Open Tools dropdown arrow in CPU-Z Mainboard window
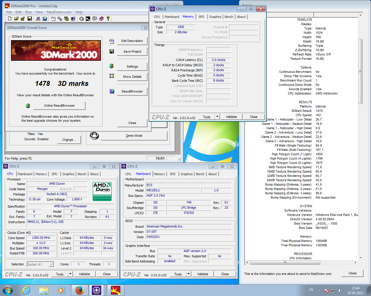Viewport: 371px width, 296px height. [188, 274]
